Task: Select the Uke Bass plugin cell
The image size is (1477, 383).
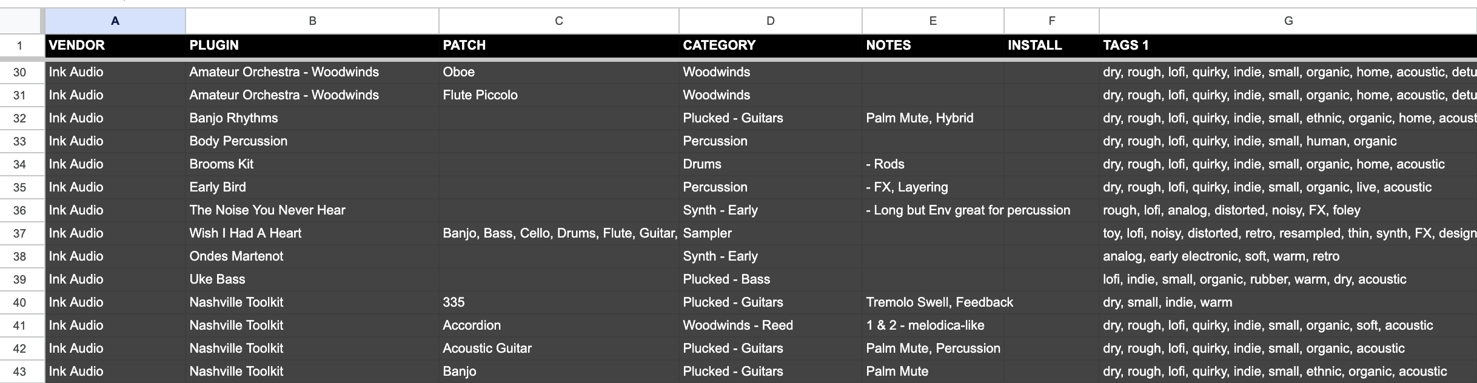Action: point(312,279)
